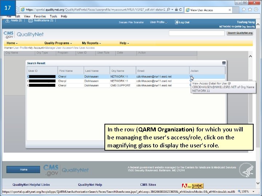262x196 pixels.
Task: Open the Help menu in browser menu bar
Action: click(64, 16)
